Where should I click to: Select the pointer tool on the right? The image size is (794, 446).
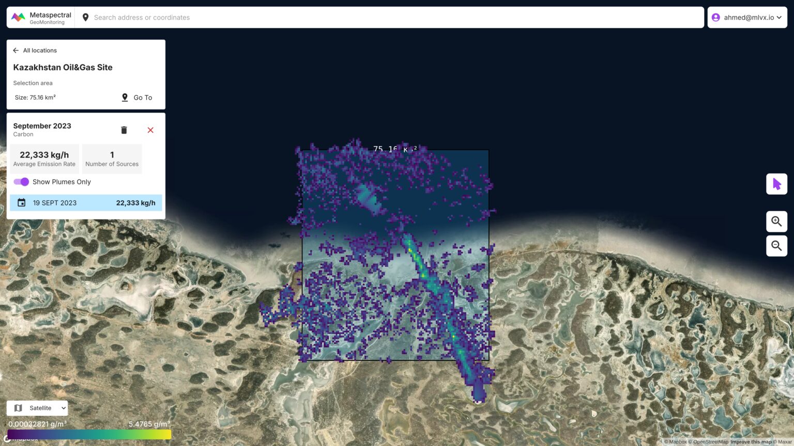776,183
